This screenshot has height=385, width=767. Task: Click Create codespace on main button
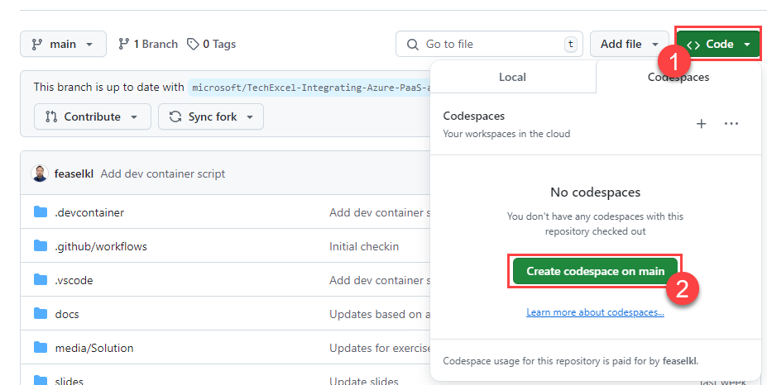click(x=595, y=271)
